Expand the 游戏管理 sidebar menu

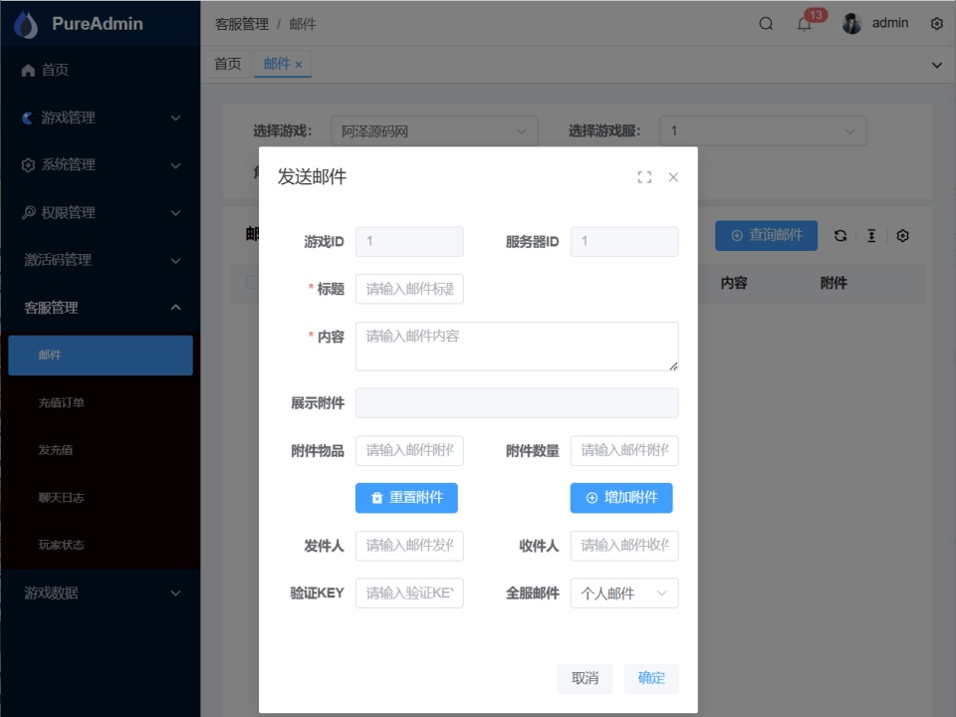click(100, 118)
